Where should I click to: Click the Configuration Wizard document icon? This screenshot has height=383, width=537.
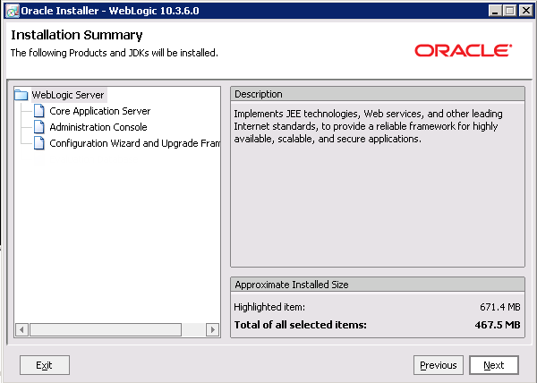click(39, 143)
